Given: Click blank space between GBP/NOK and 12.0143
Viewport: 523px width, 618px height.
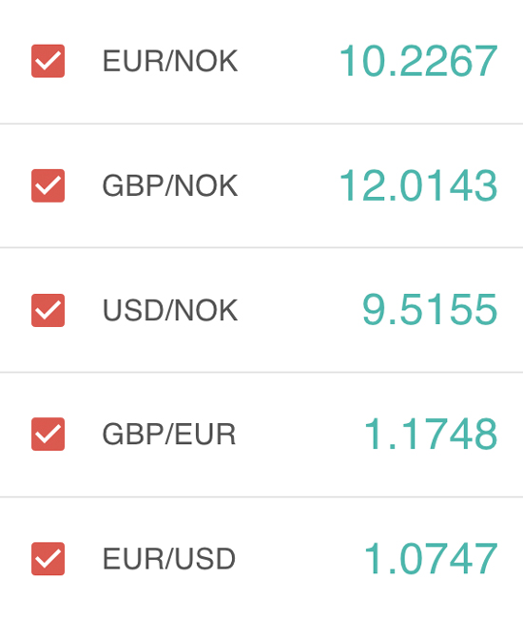Looking at the screenshot, I should point(288,185).
